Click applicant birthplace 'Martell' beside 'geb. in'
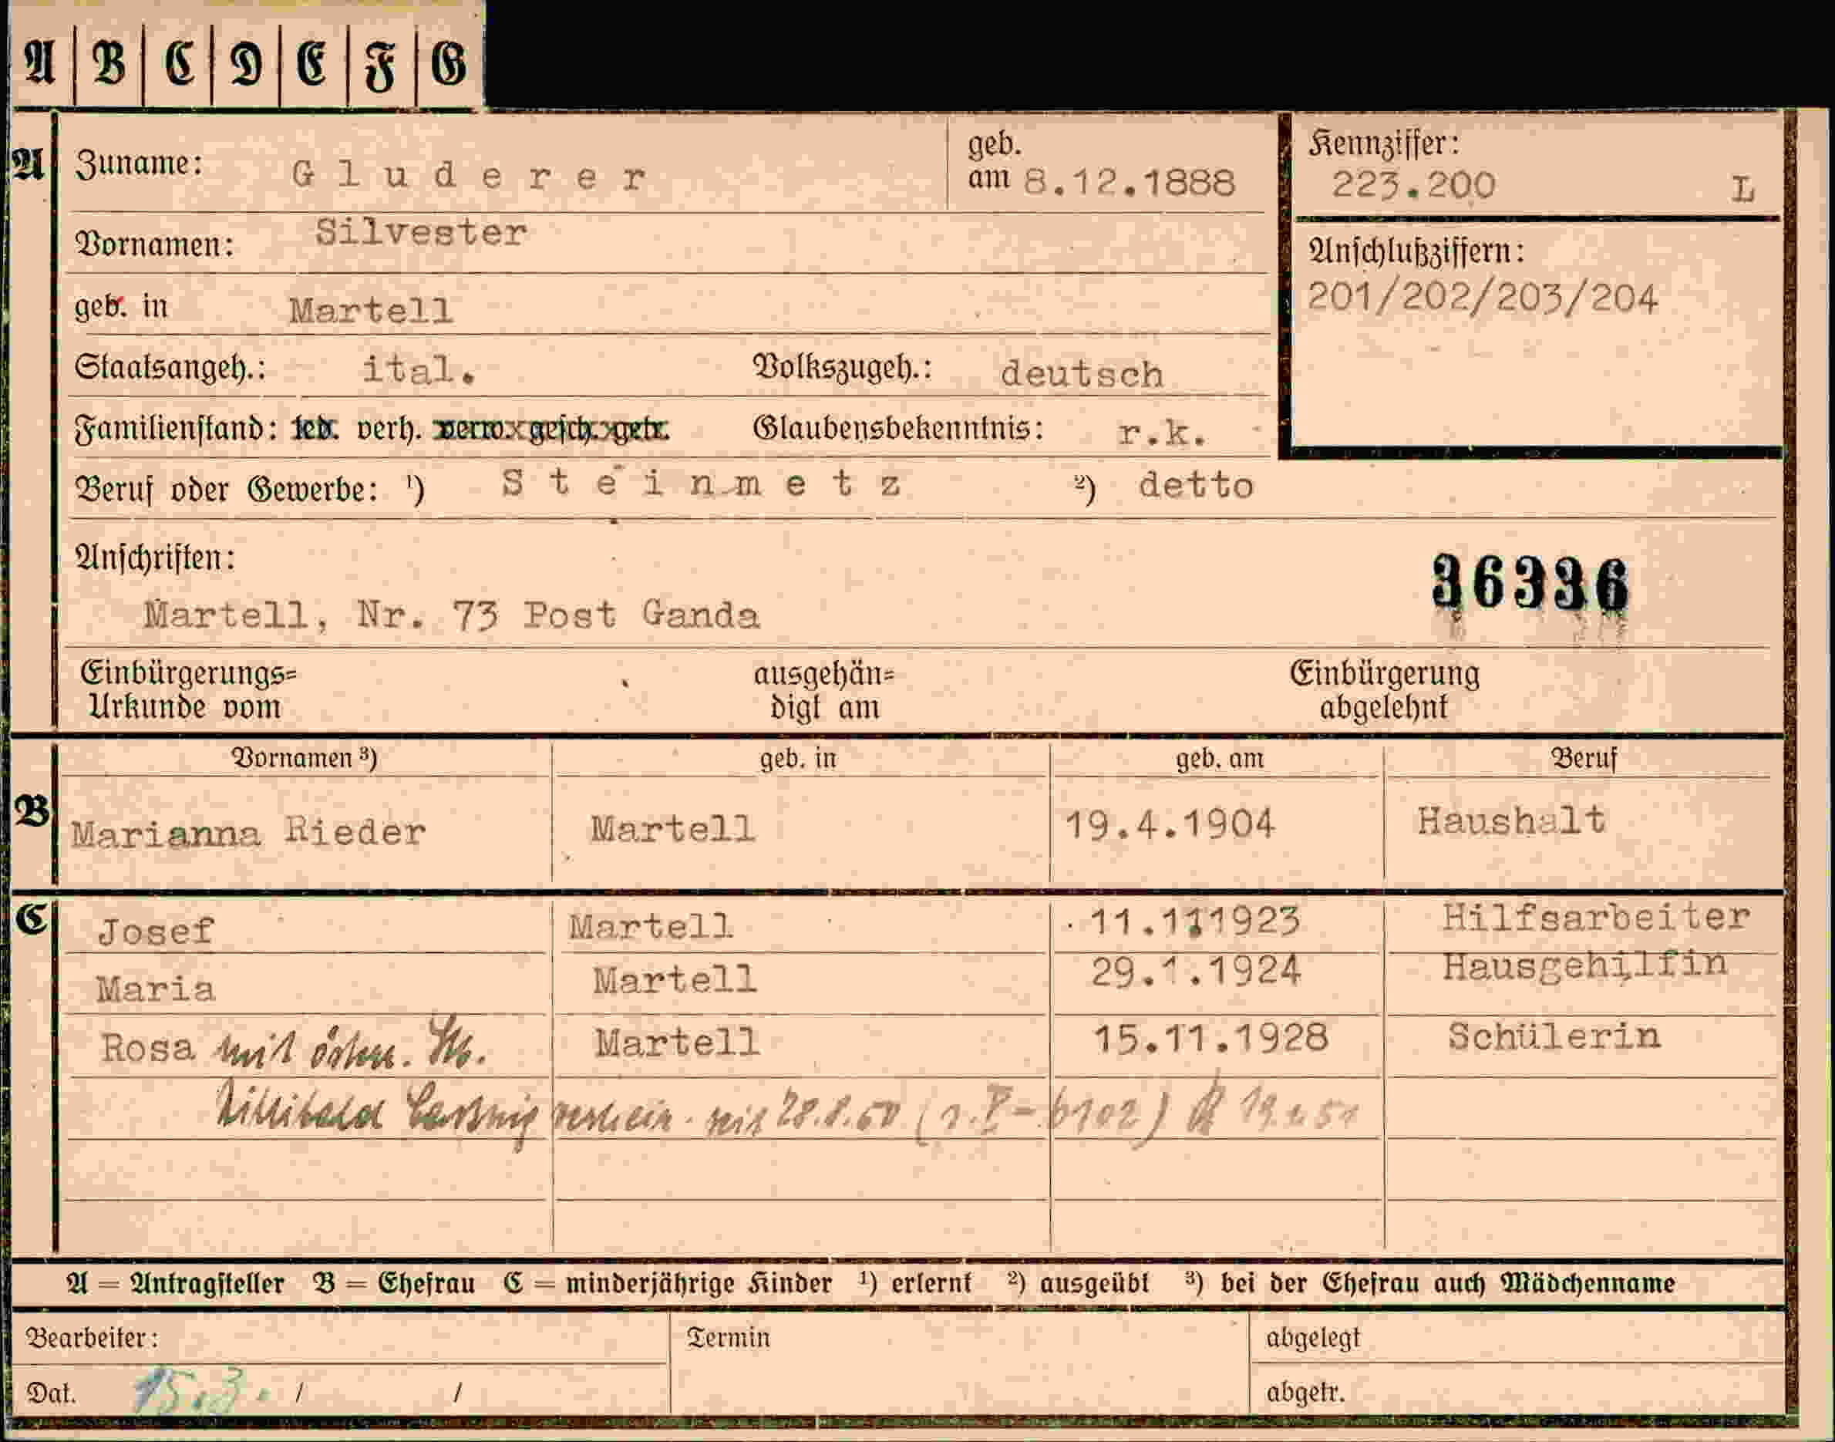 click(x=371, y=311)
